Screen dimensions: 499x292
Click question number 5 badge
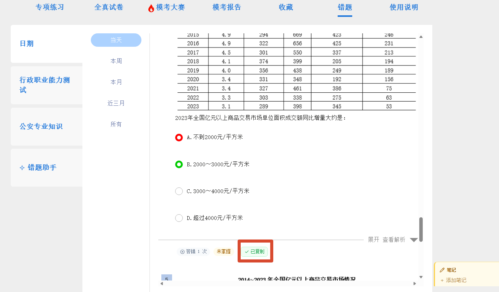[x=167, y=278]
